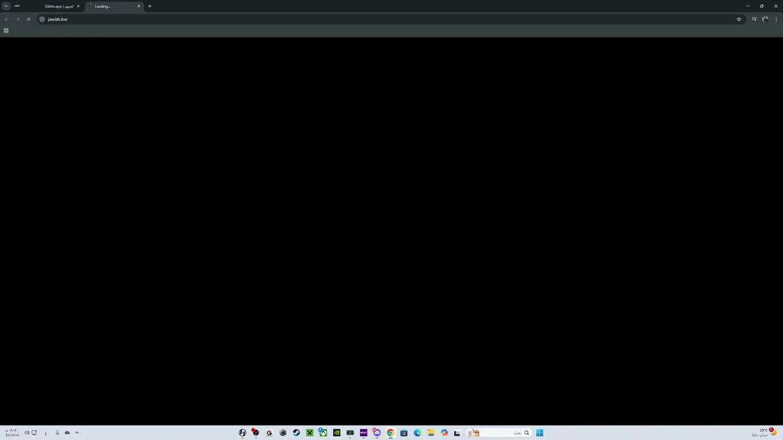Restore down the Chrome window

pyautogui.click(x=762, y=6)
